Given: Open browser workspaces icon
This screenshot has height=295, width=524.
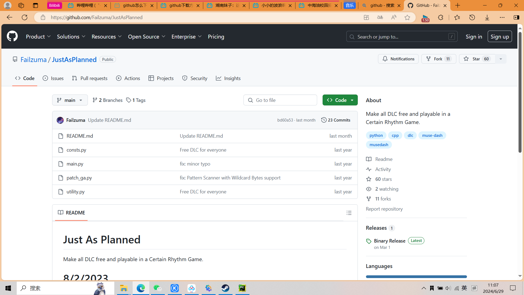Looking at the screenshot, I should point(21,5).
